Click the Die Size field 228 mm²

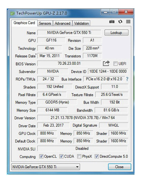[92, 48]
